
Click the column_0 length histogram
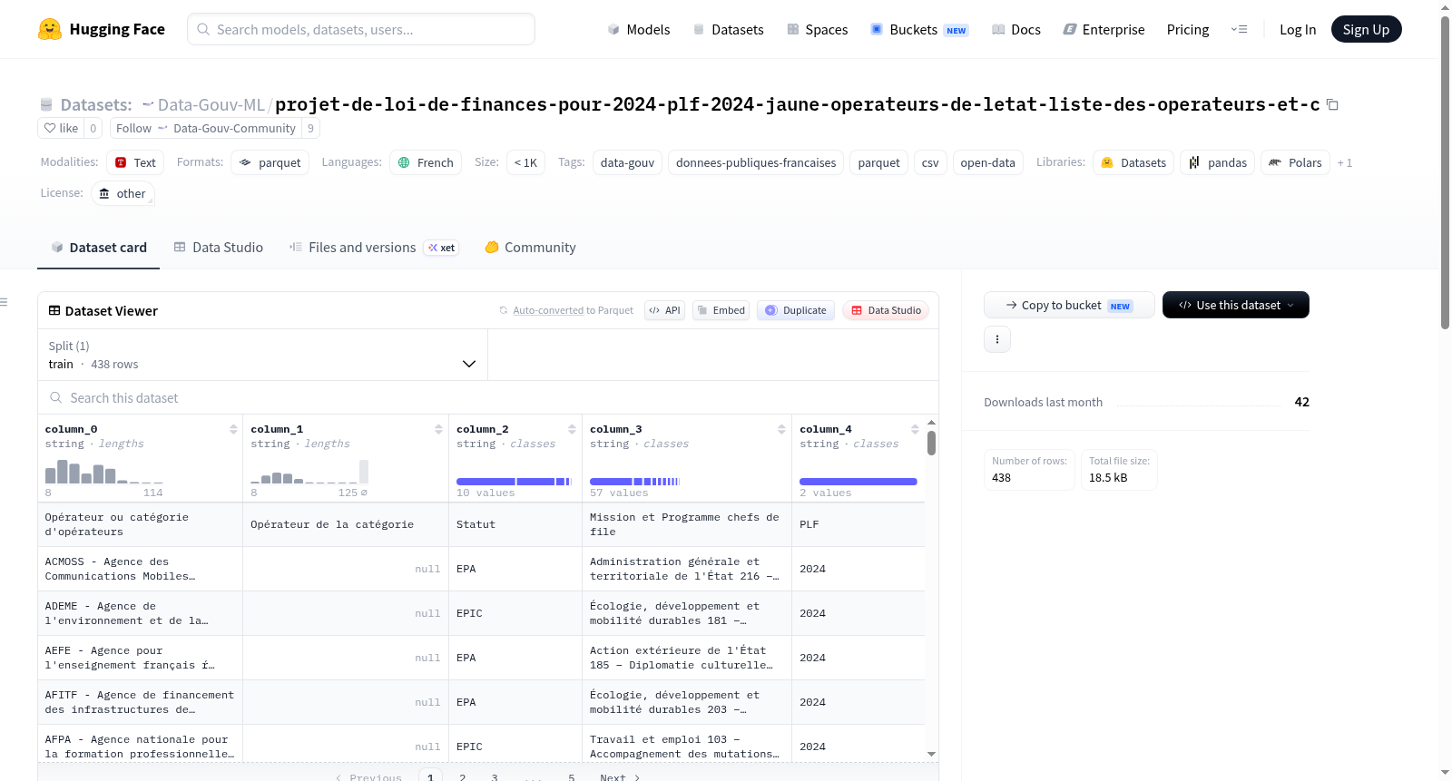tap(103, 471)
